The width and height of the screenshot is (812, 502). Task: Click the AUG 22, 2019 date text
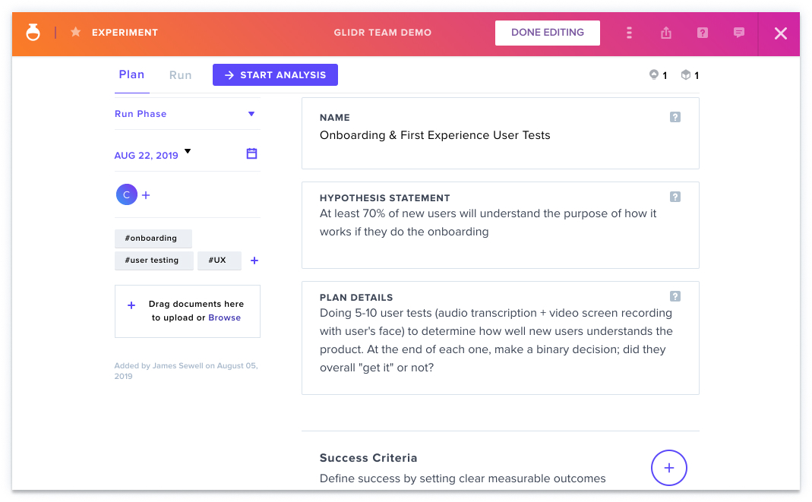click(146, 155)
